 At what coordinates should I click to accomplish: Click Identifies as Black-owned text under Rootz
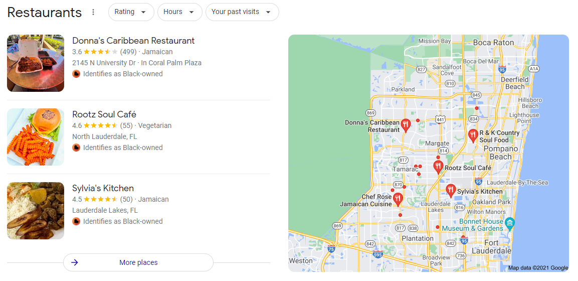click(x=123, y=148)
